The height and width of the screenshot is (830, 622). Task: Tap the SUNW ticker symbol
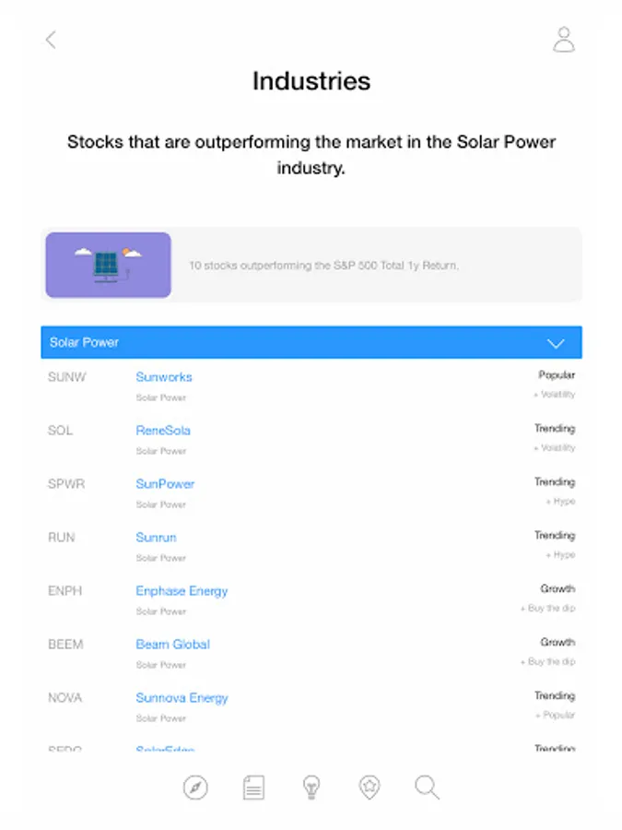click(66, 377)
